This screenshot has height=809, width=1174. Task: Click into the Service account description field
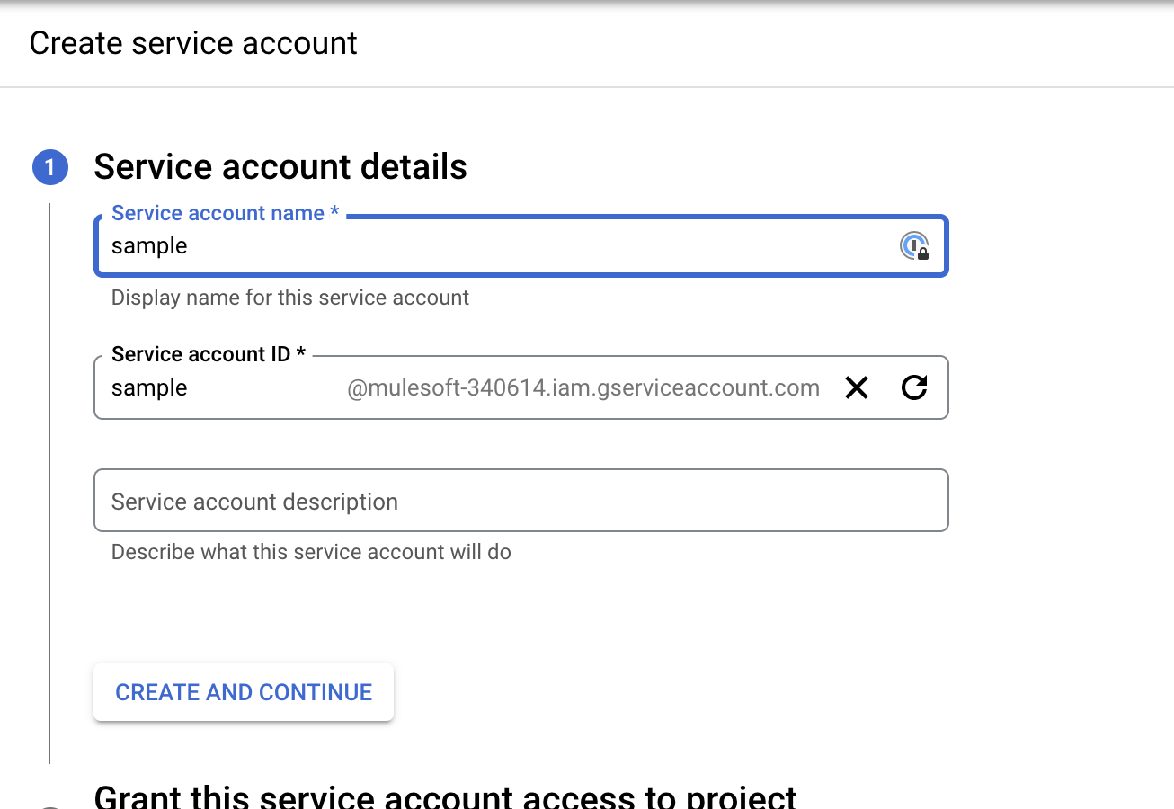click(520, 501)
